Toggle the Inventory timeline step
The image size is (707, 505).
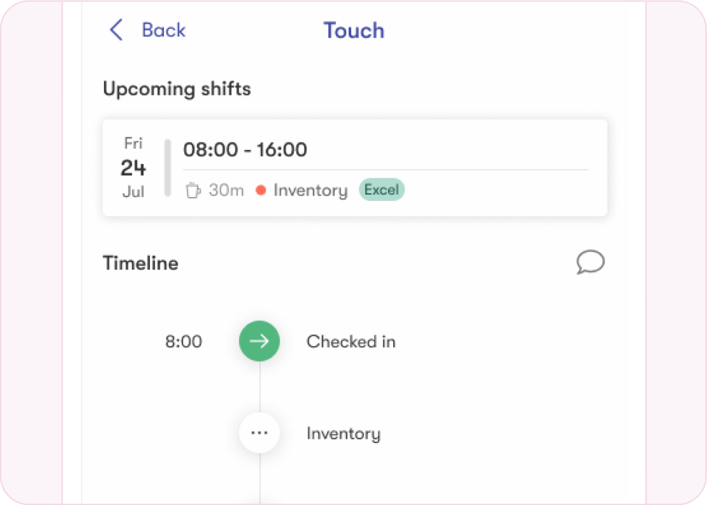point(343,433)
